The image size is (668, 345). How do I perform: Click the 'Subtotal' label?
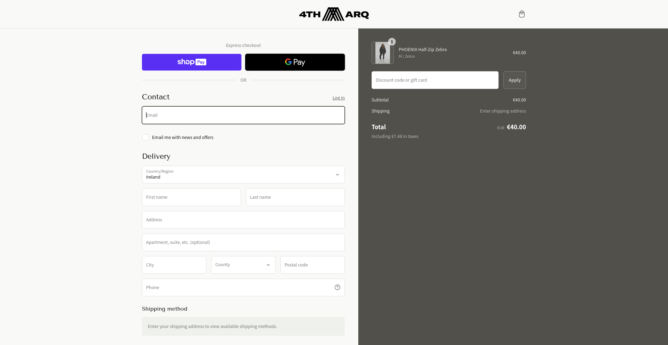click(380, 100)
